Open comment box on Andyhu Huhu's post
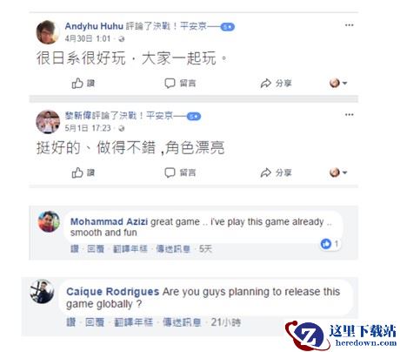The height and width of the screenshot is (352, 400). point(180,84)
